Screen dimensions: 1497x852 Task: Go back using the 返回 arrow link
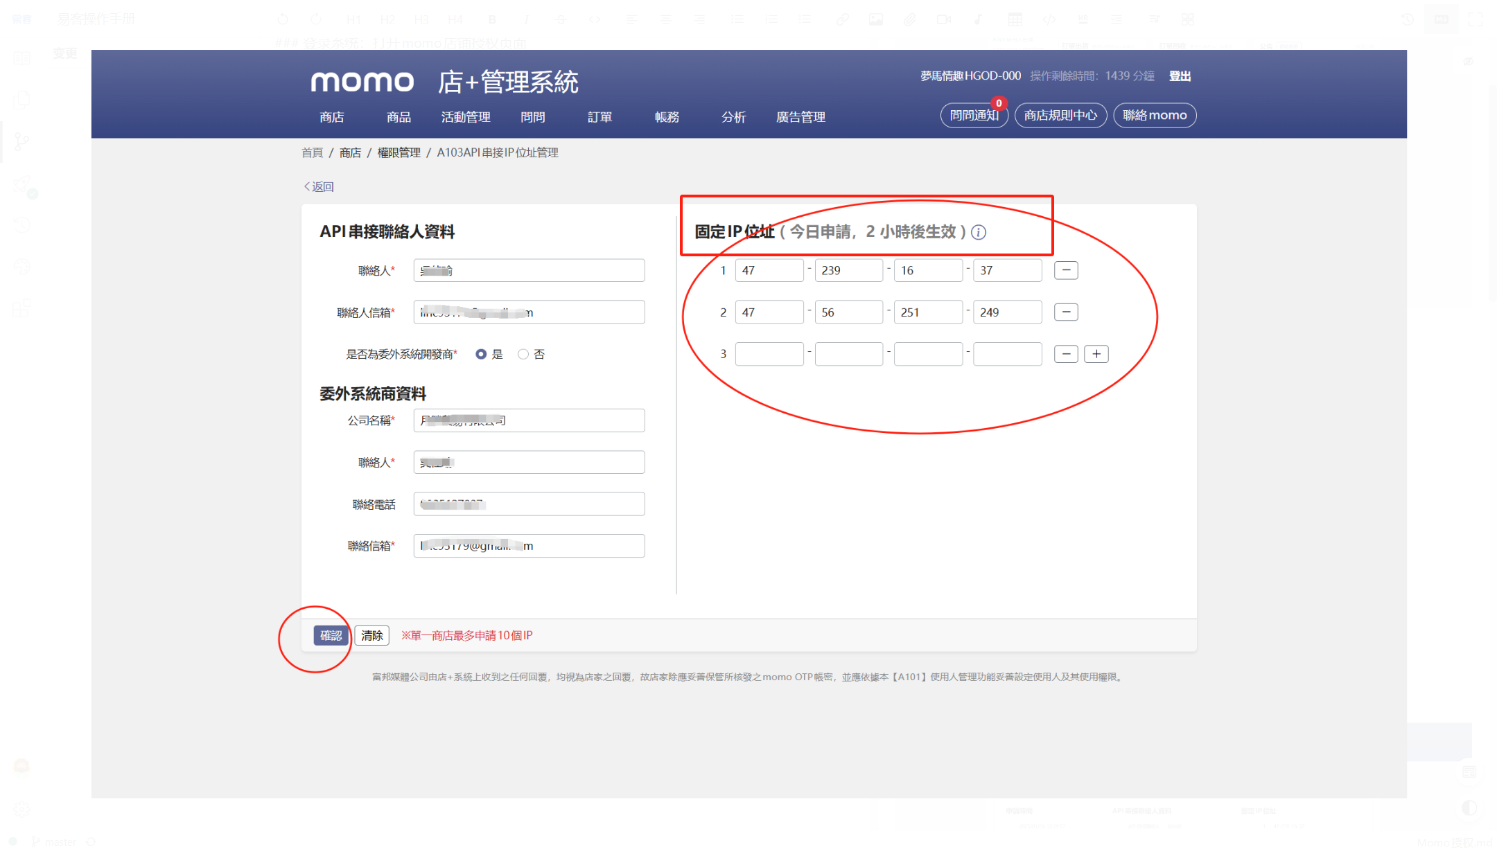319,186
